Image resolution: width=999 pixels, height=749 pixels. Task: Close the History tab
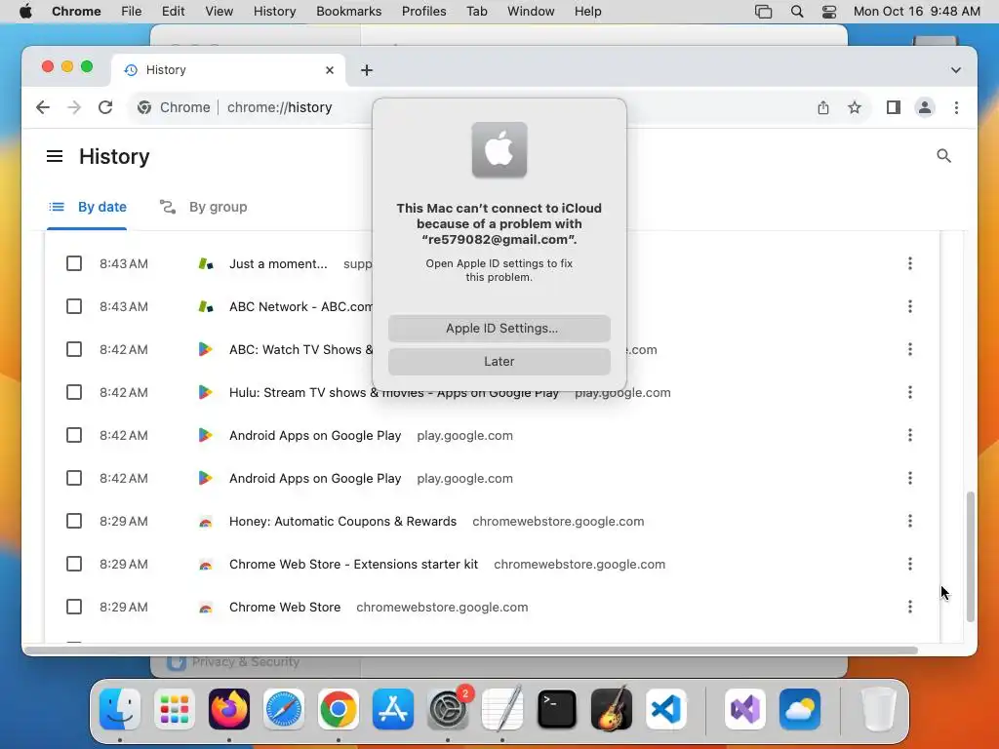(x=330, y=70)
